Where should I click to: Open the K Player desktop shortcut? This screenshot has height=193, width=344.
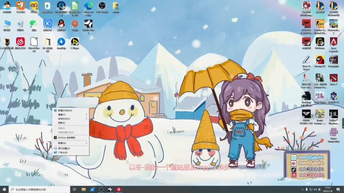[75, 43]
